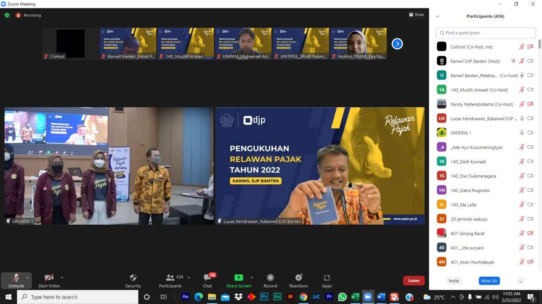Expand audio options arrow next to Unmute
This screenshot has height=304, width=542.
tap(27, 277)
